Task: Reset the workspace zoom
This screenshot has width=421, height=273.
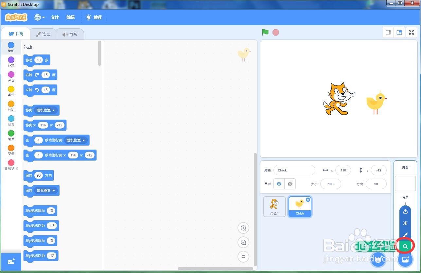Action: point(243,256)
